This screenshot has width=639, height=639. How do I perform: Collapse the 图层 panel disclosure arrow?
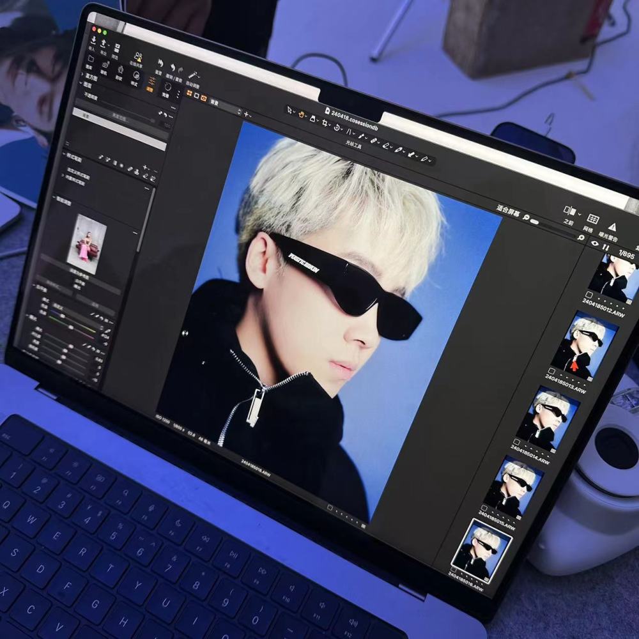[81, 83]
